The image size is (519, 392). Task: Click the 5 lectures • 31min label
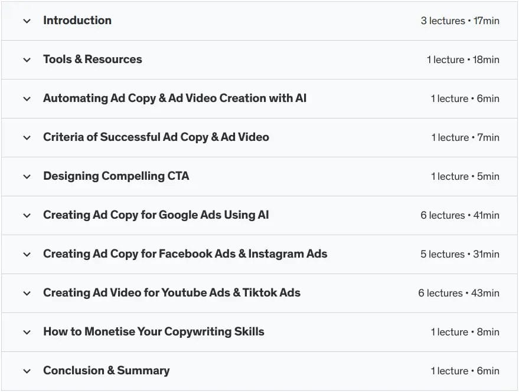[460, 254]
